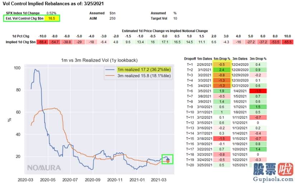Click chart title "1m vs 3m Realized Vol (1y lookback)"

coord(99,60)
